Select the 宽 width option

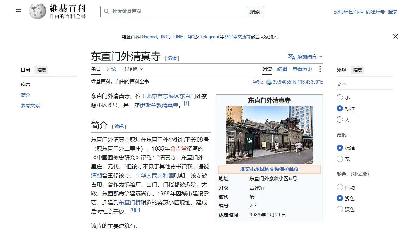point(340,159)
